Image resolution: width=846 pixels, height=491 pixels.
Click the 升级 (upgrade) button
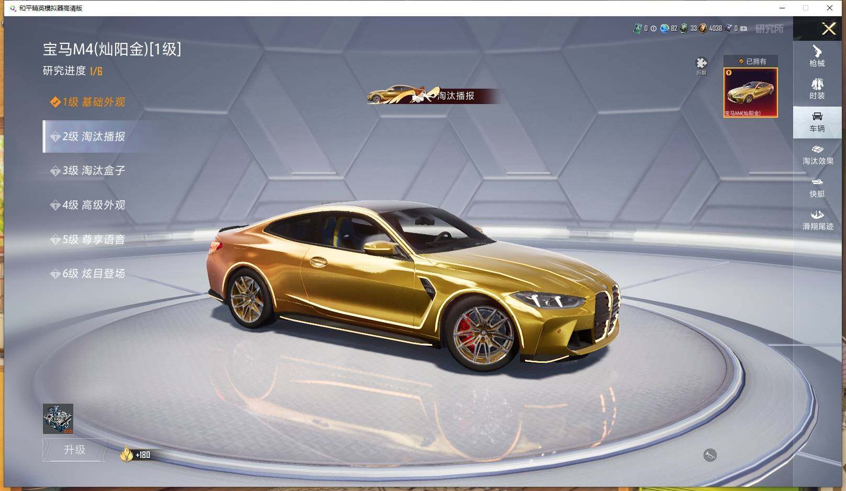(x=74, y=450)
